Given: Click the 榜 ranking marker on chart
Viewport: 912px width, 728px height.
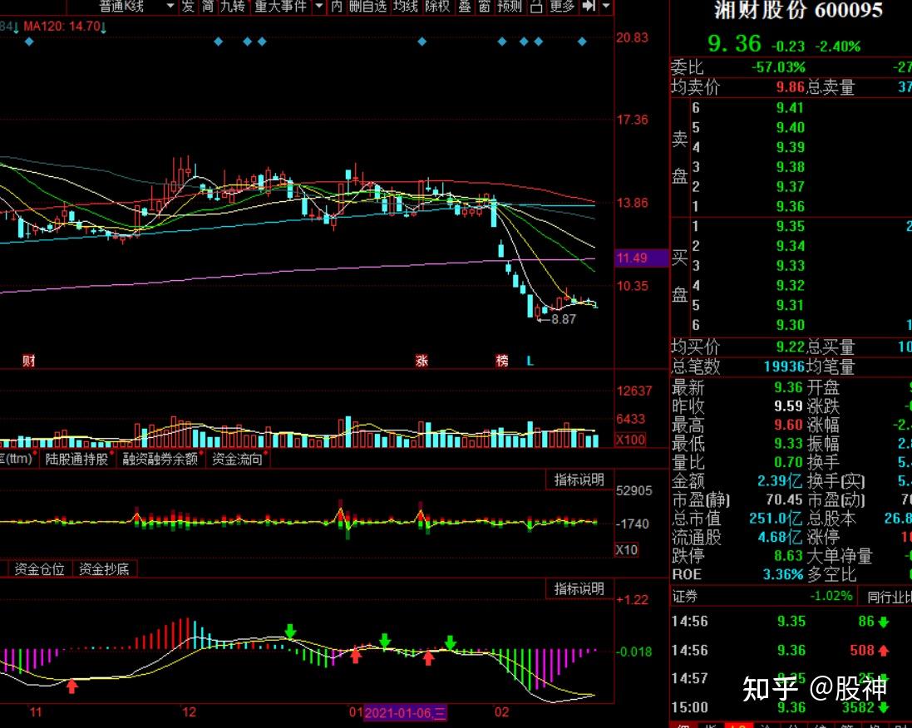Looking at the screenshot, I should tap(502, 361).
